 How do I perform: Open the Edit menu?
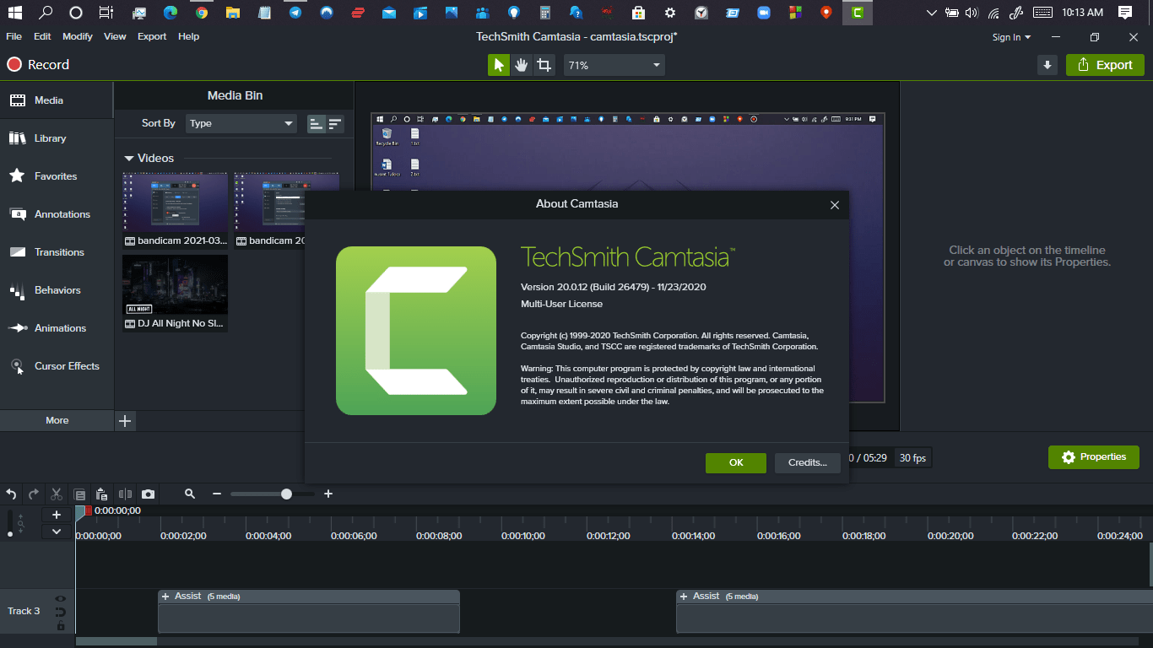coord(42,36)
